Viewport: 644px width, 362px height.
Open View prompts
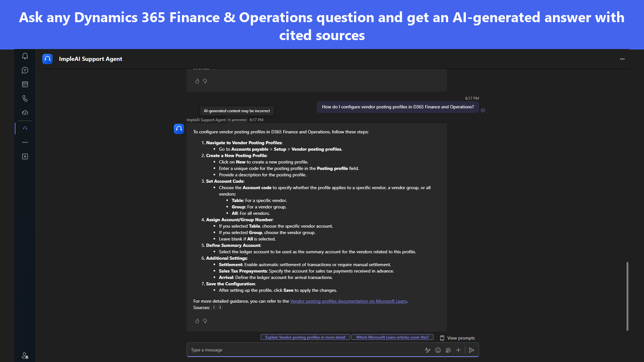point(457,338)
